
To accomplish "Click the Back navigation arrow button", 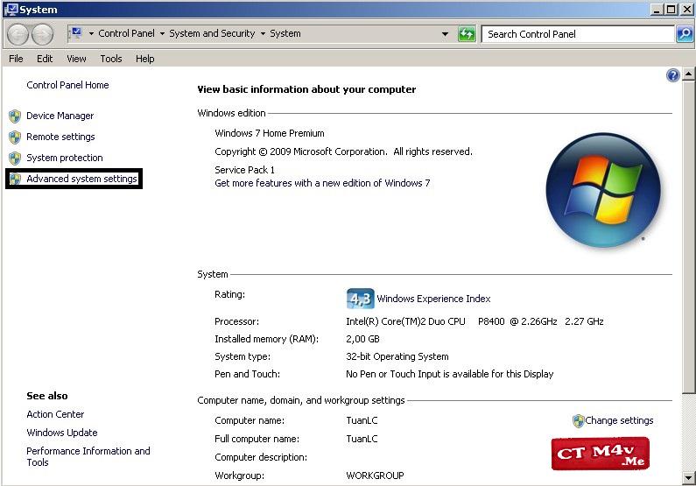I will coord(18,34).
